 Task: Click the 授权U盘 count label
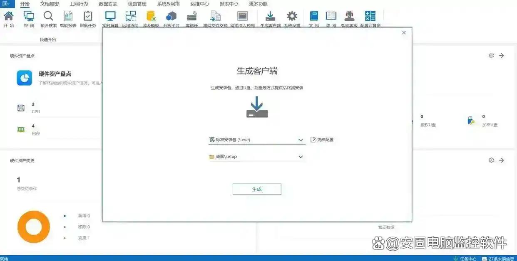(x=428, y=125)
